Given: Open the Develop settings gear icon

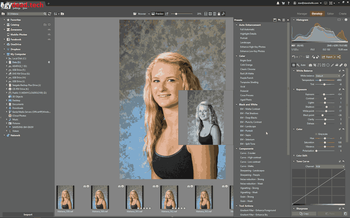Looking at the screenshot, I should point(345,65).
